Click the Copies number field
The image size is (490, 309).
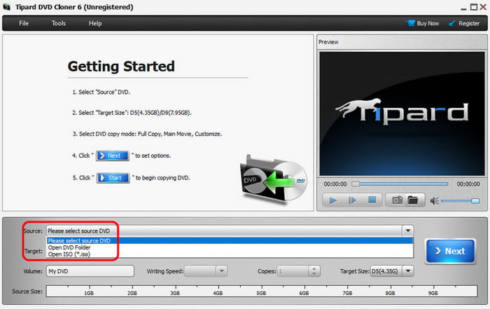[293, 271]
